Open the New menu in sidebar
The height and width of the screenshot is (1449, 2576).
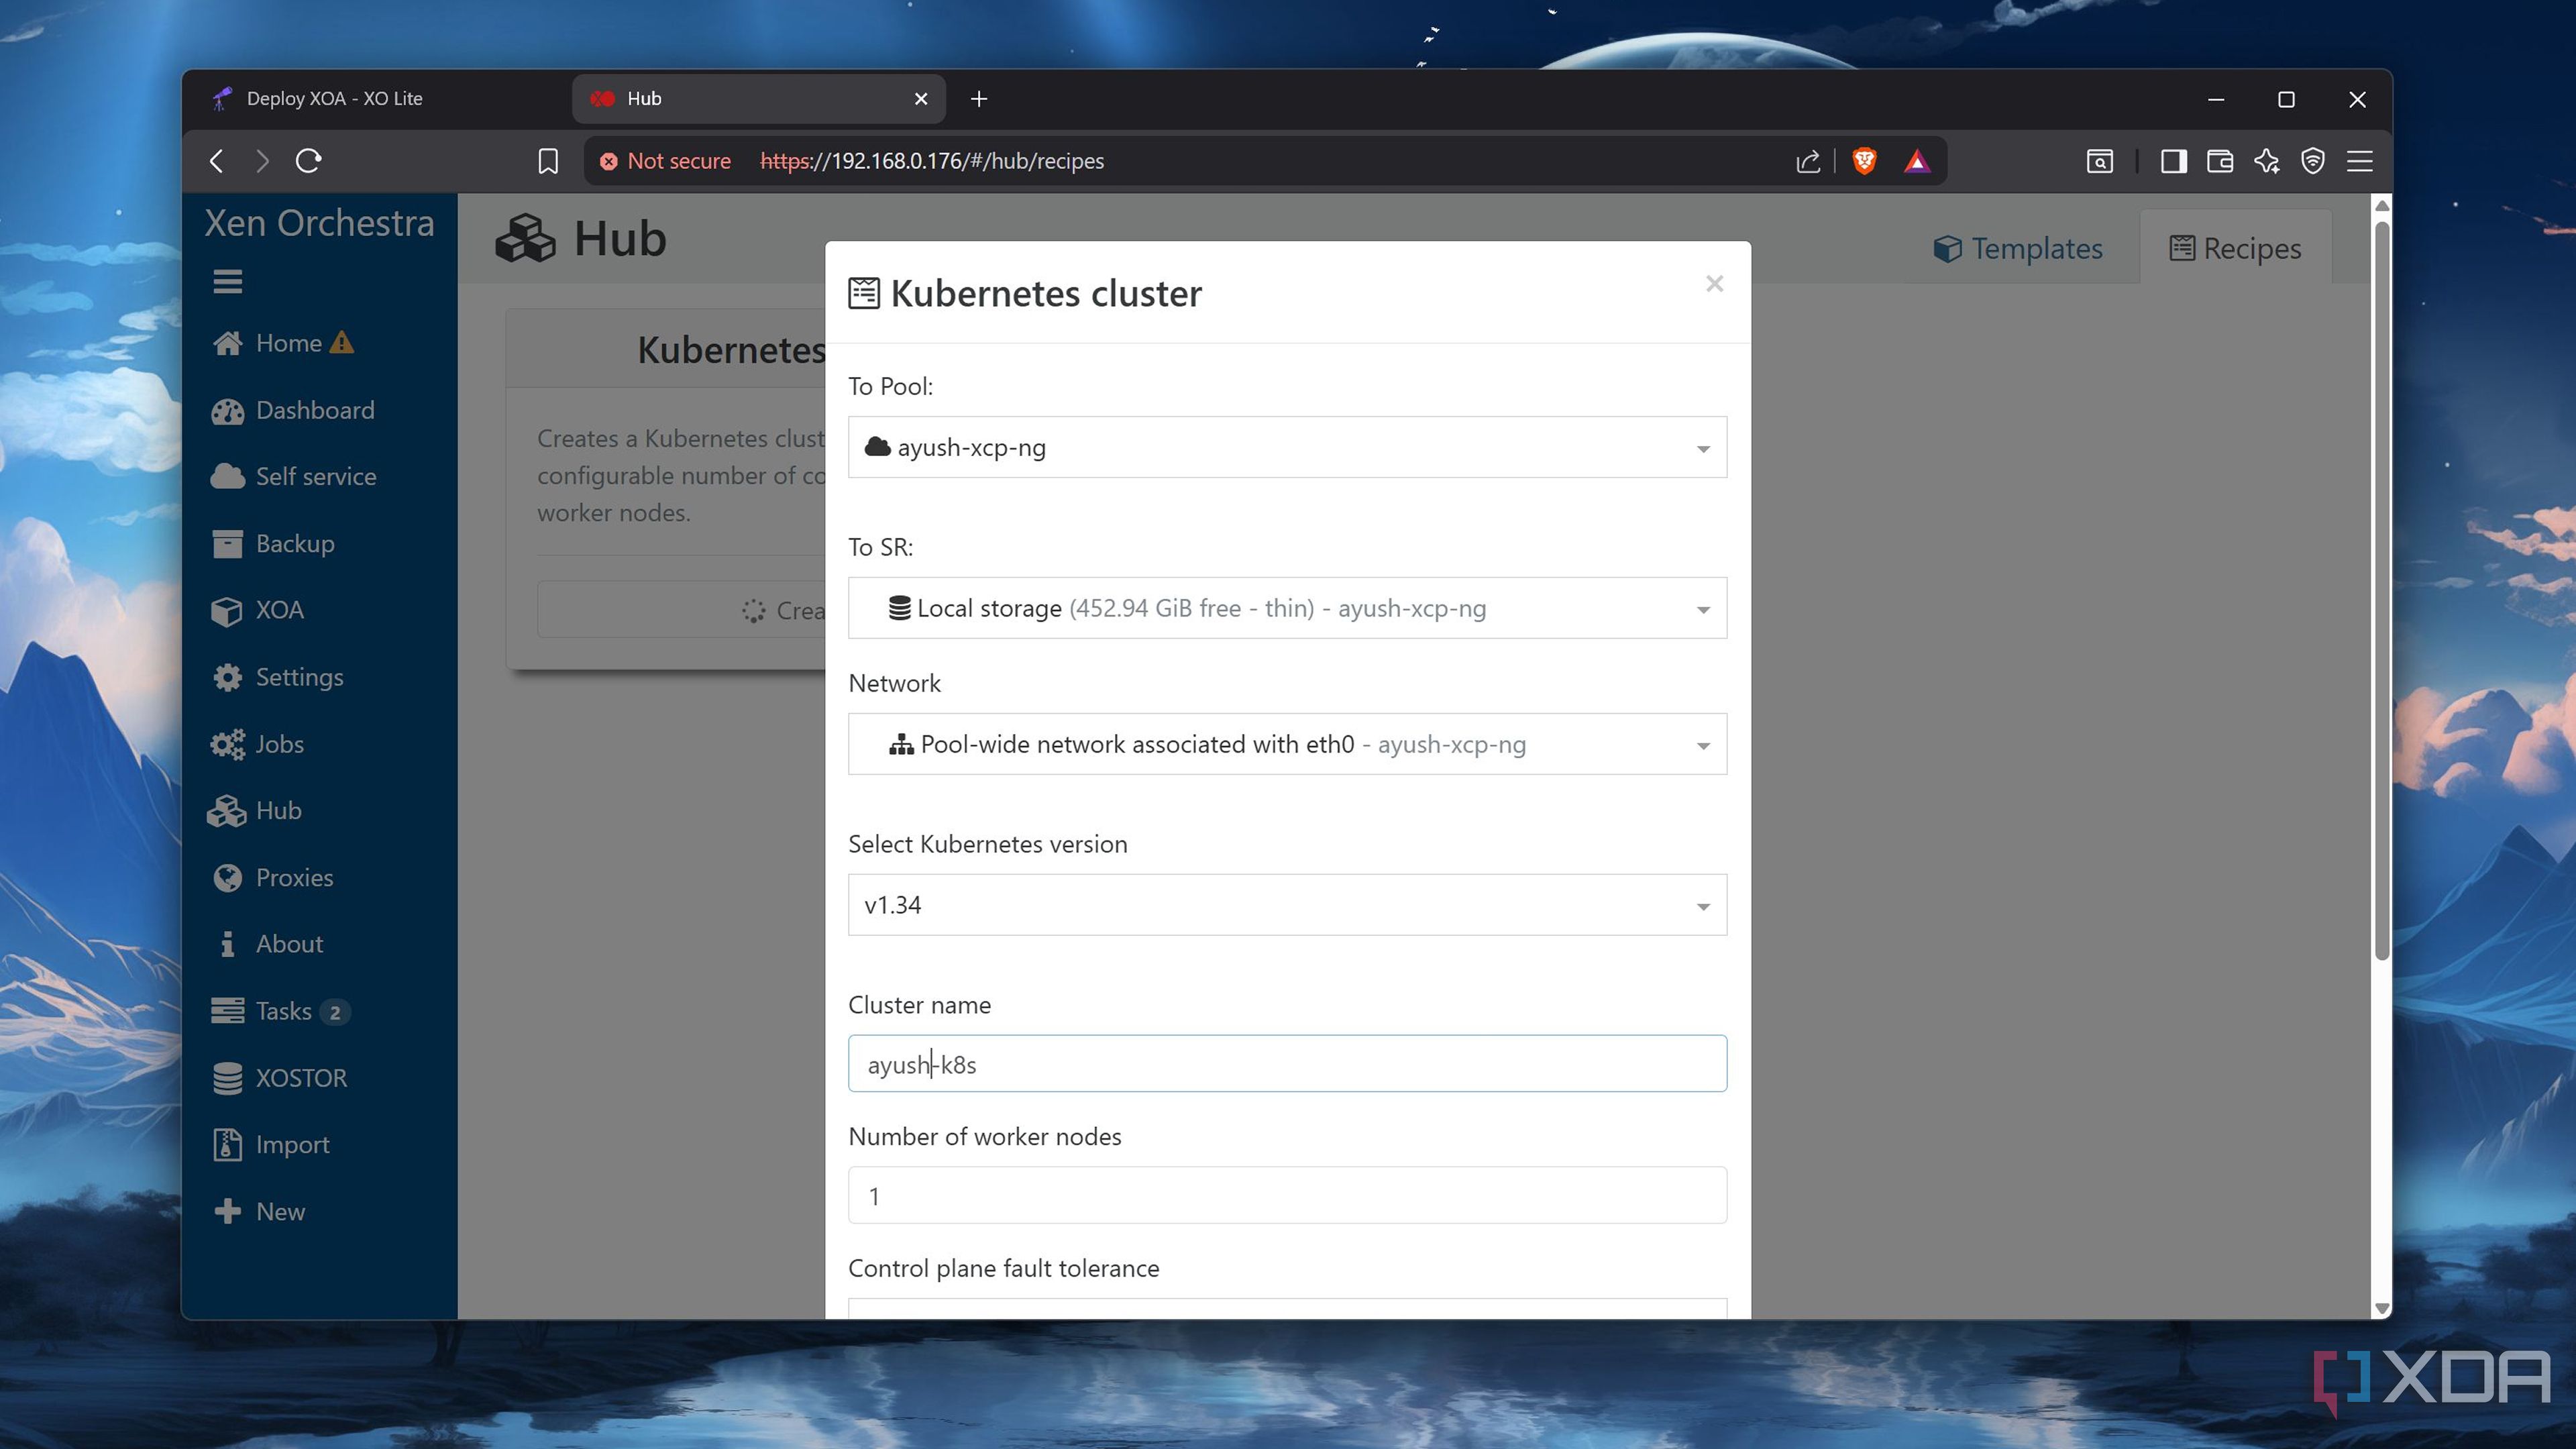(259, 1212)
